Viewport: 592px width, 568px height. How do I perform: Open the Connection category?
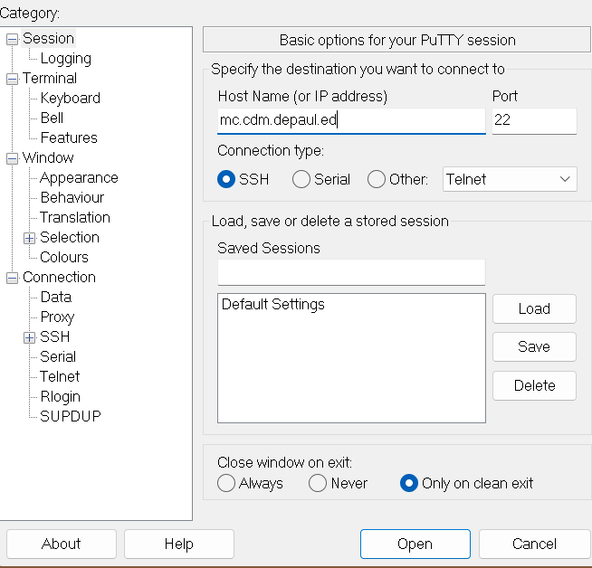click(59, 277)
